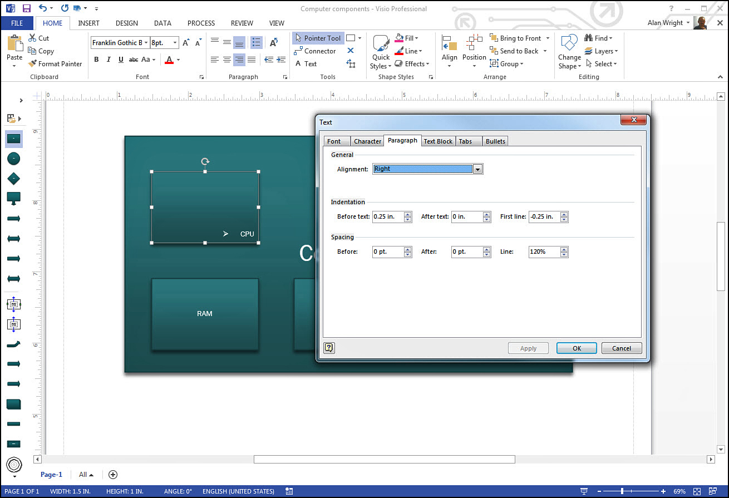Click Copy in Clipboard group
The height and width of the screenshot is (498, 729).
tap(41, 51)
